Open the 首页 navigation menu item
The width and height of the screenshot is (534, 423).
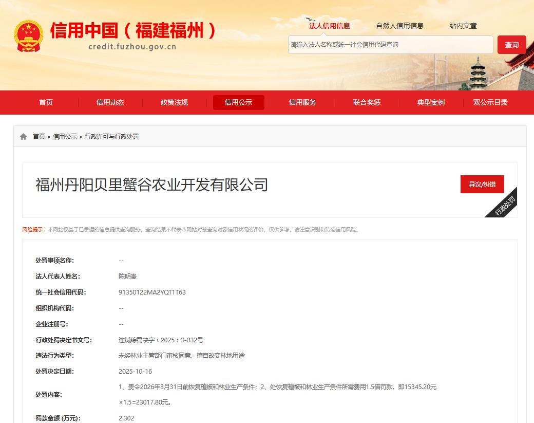(x=46, y=102)
